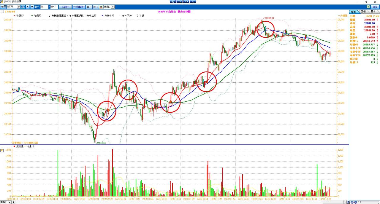Click the 布林下30 legend entry

pyautogui.click(x=126, y=15)
